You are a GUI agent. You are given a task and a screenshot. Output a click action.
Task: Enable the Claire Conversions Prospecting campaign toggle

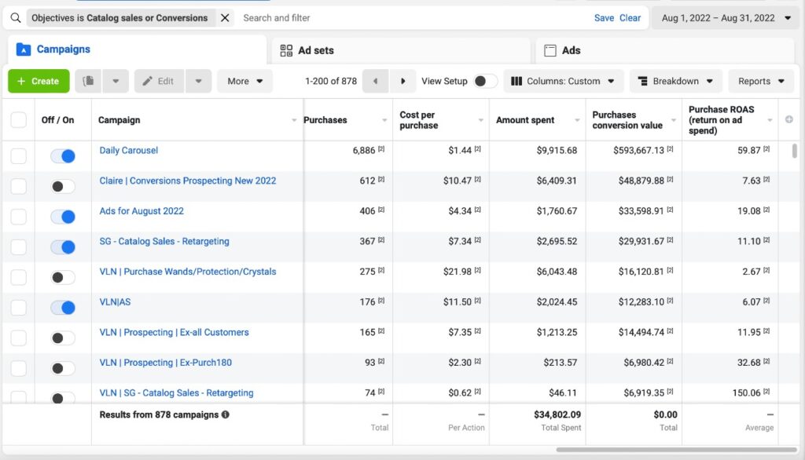tap(63, 187)
